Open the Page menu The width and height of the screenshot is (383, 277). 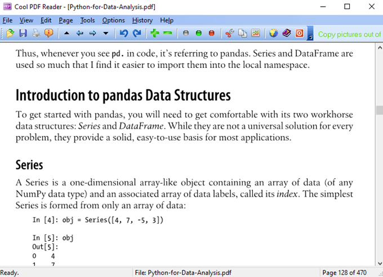point(66,20)
